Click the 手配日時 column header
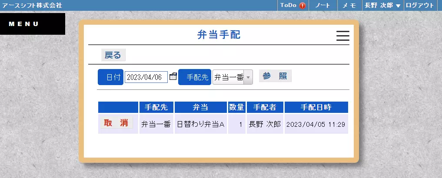The image size is (442, 178). pyautogui.click(x=316, y=107)
